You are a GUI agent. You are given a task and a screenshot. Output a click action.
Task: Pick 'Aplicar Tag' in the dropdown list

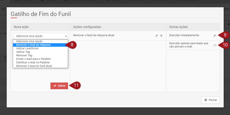click(x=23, y=52)
